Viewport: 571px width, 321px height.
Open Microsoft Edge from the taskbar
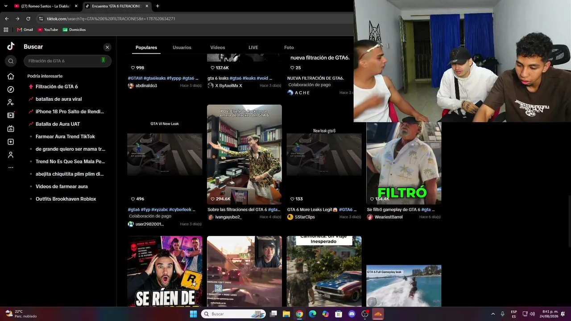(x=312, y=314)
